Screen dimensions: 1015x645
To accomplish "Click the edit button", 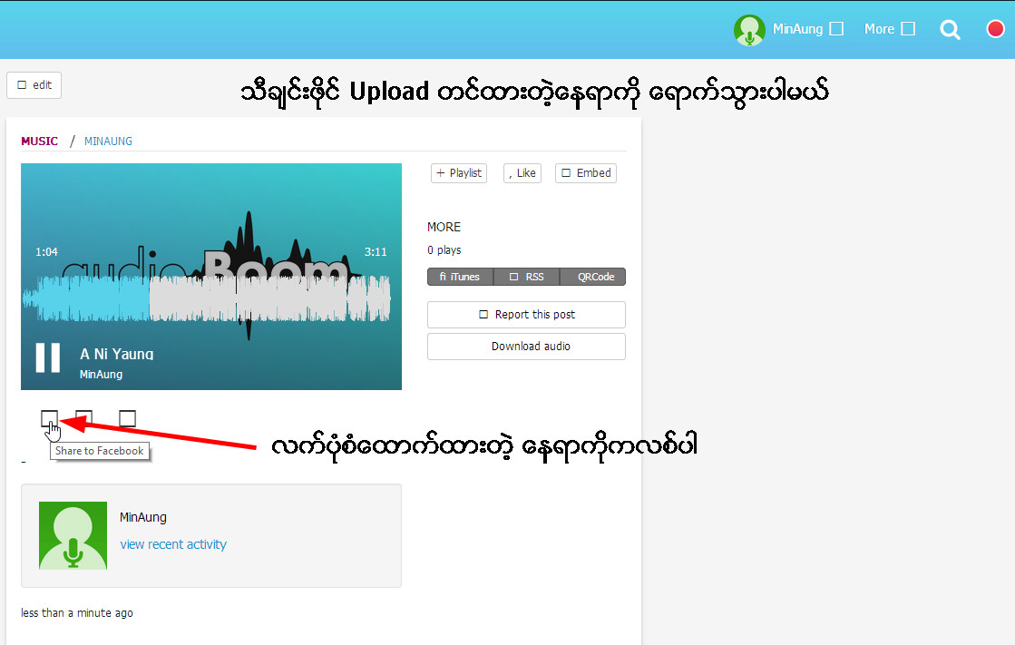I will (x=34, y=85).
